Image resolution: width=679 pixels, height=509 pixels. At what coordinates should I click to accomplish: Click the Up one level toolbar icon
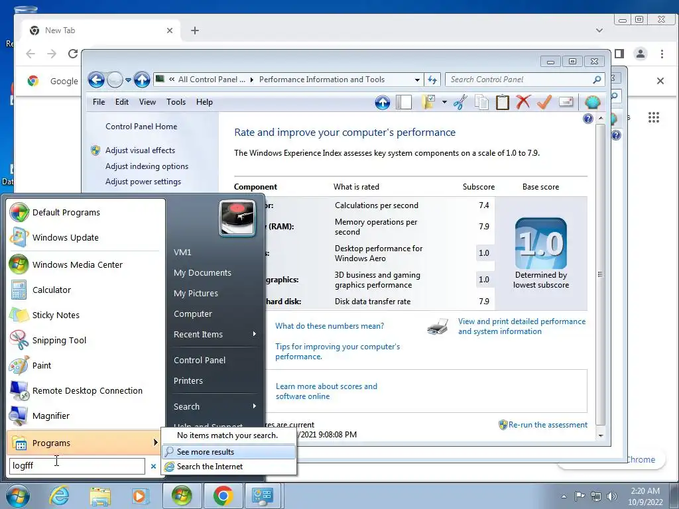[383, 102]
